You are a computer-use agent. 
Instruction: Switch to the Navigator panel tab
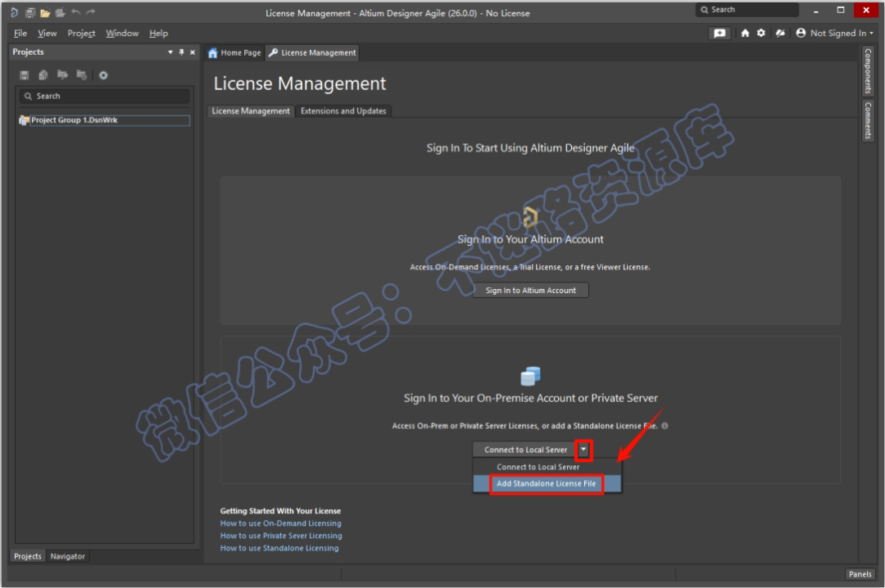click(x=67, y=556)
